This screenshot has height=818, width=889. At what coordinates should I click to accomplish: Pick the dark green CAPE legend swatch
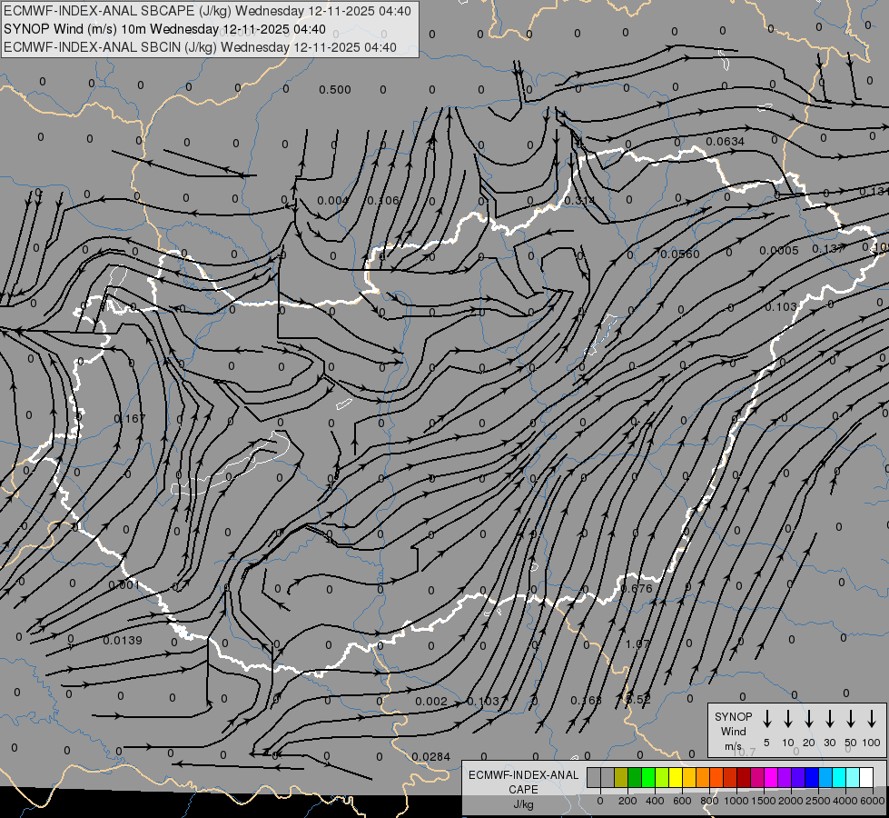click(x=635, y=777)
